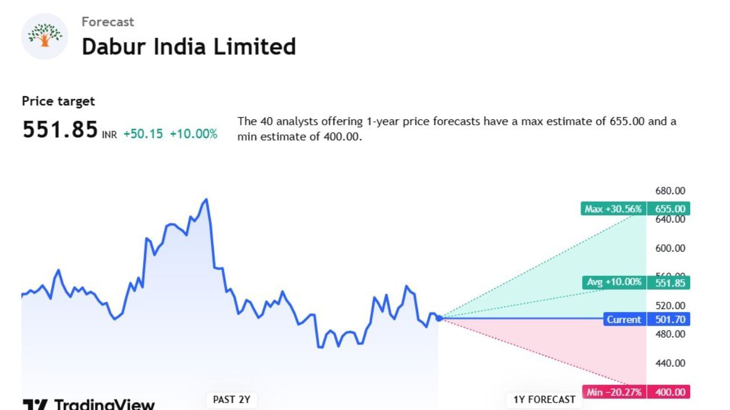Open the Dabur India Limited title
This screenshot has width=730, height=410.
point(189,47)
